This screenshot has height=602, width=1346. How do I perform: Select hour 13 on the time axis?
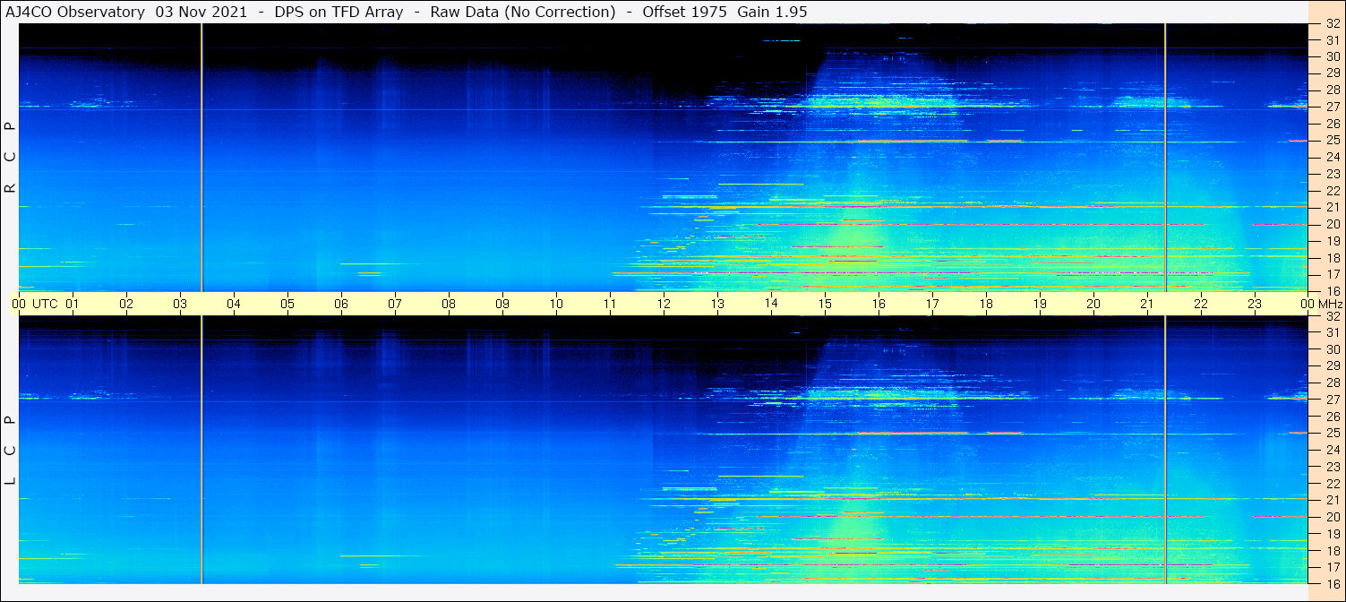coord(717,304)
